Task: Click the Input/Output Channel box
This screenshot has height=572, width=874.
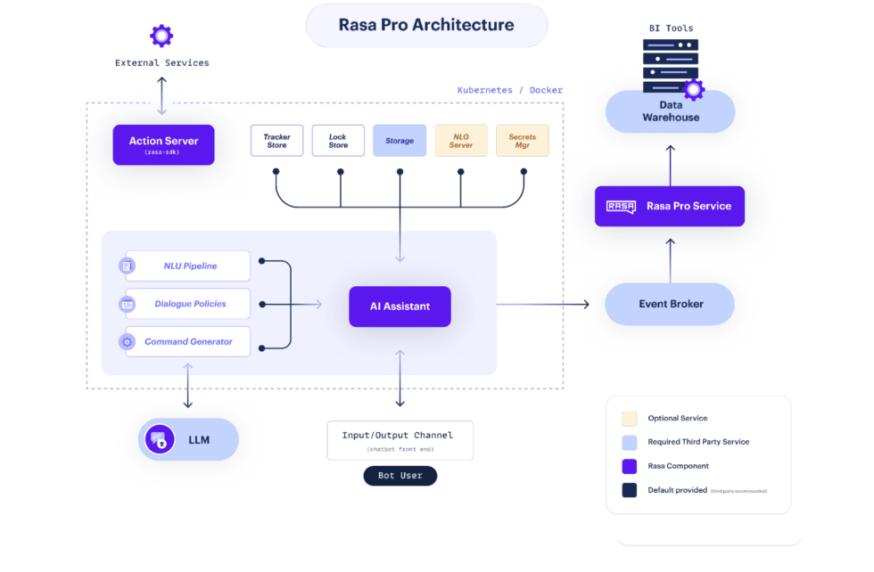Action: 400,440
